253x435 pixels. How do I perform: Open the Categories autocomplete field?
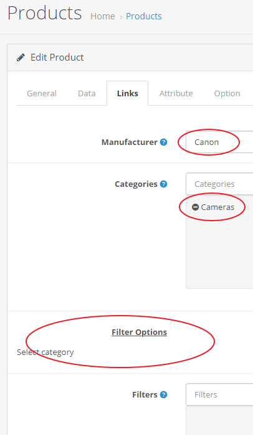click(219, 184)
